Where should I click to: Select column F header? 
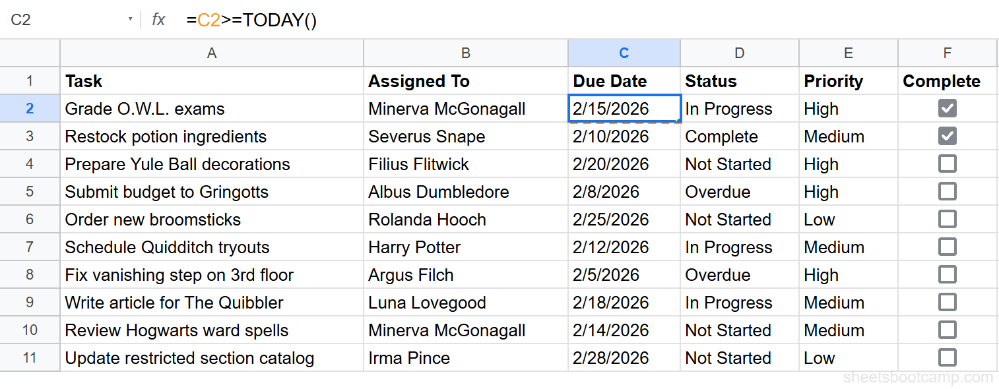point(947,53)
